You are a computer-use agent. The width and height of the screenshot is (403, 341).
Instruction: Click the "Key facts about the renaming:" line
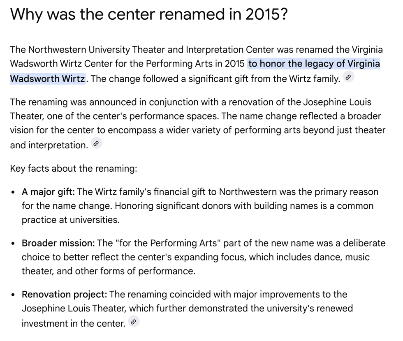point(73,168)
